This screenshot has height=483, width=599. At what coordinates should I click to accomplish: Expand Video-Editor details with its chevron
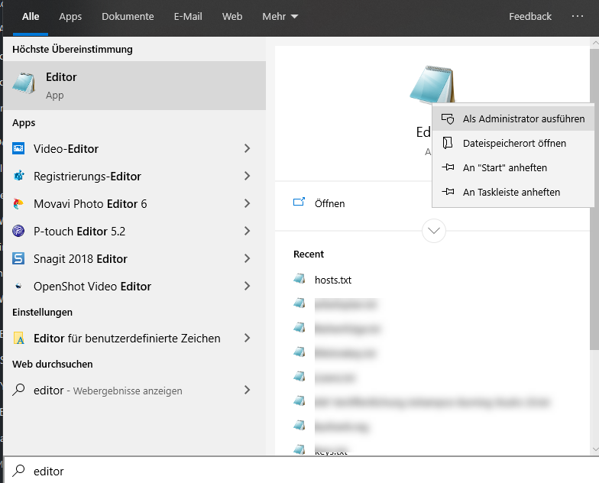click(x=248, y=148)
